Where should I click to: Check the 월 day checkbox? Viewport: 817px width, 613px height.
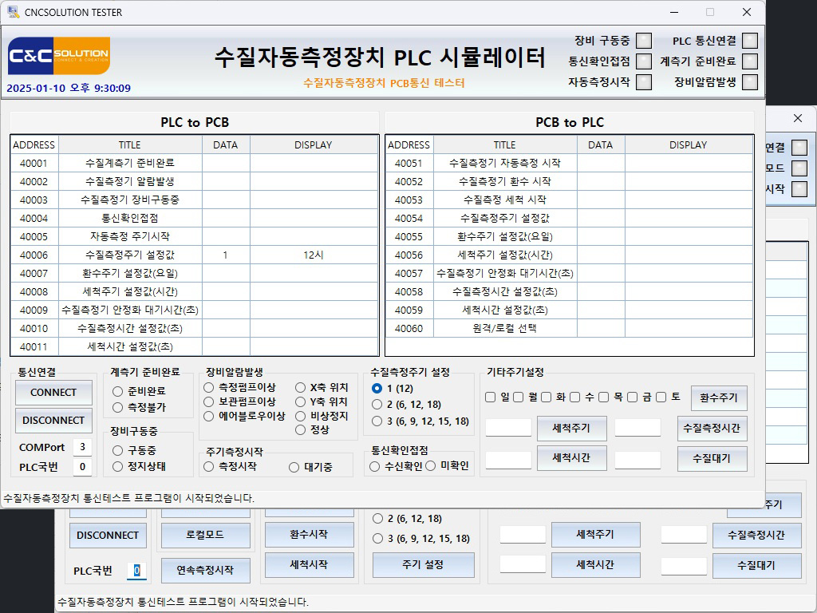click(x=519, y=397)
